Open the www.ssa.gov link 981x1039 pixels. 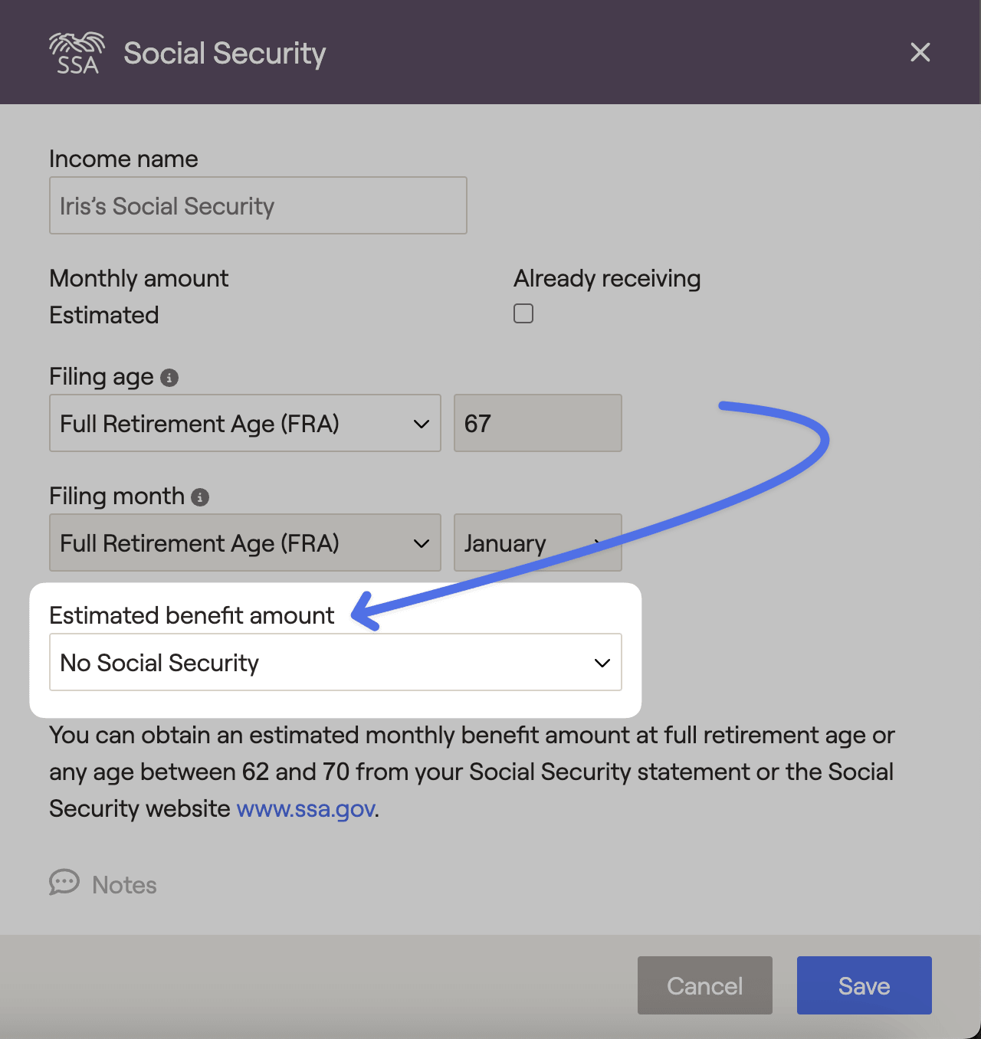pos(306,809)
